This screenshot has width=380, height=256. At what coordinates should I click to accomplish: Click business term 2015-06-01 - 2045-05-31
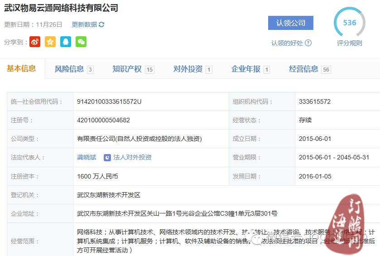click(334, 157)
